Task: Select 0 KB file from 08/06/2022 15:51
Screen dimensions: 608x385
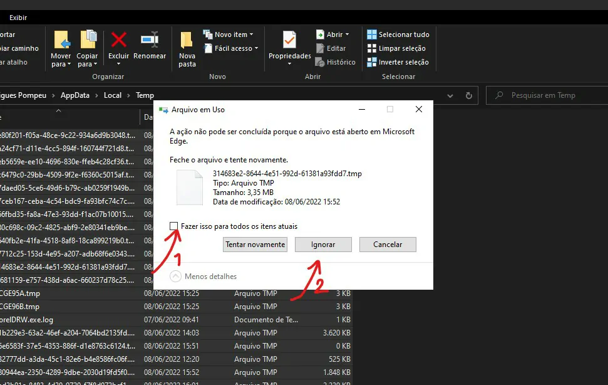Action: click(176, 346)
